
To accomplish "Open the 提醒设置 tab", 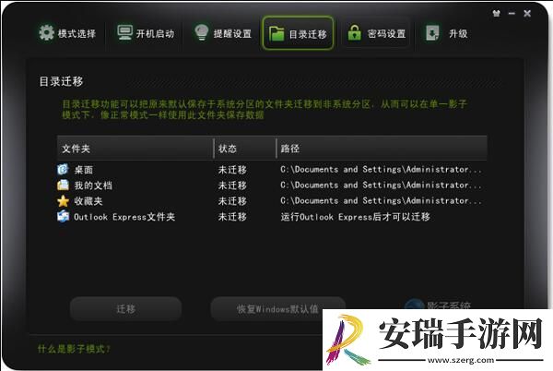I will pos(223,33).
